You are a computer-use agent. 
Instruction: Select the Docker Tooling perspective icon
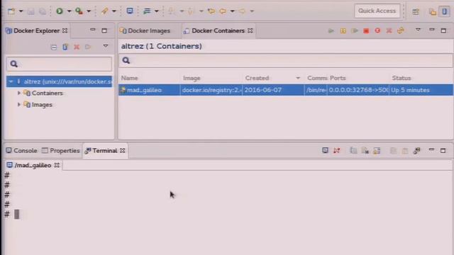click(x=445, y=11)
